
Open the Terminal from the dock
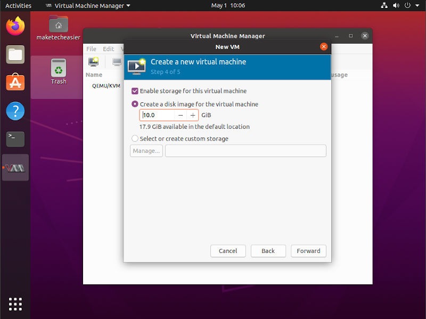point(15,140)
